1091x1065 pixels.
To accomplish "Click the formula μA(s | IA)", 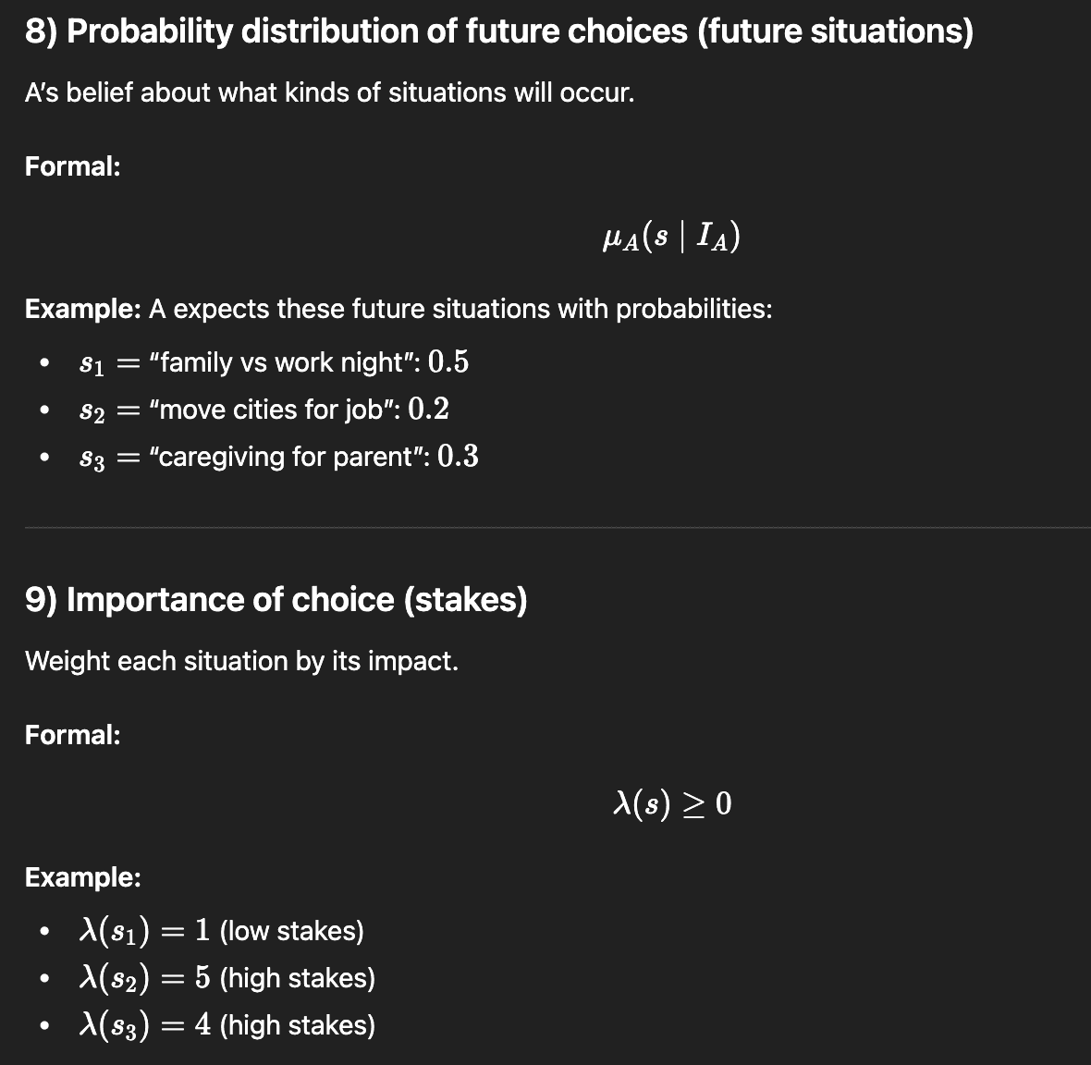I will point(671,236).
